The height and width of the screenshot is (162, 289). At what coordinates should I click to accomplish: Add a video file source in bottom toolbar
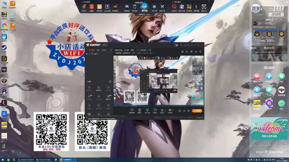click(155, 111)
